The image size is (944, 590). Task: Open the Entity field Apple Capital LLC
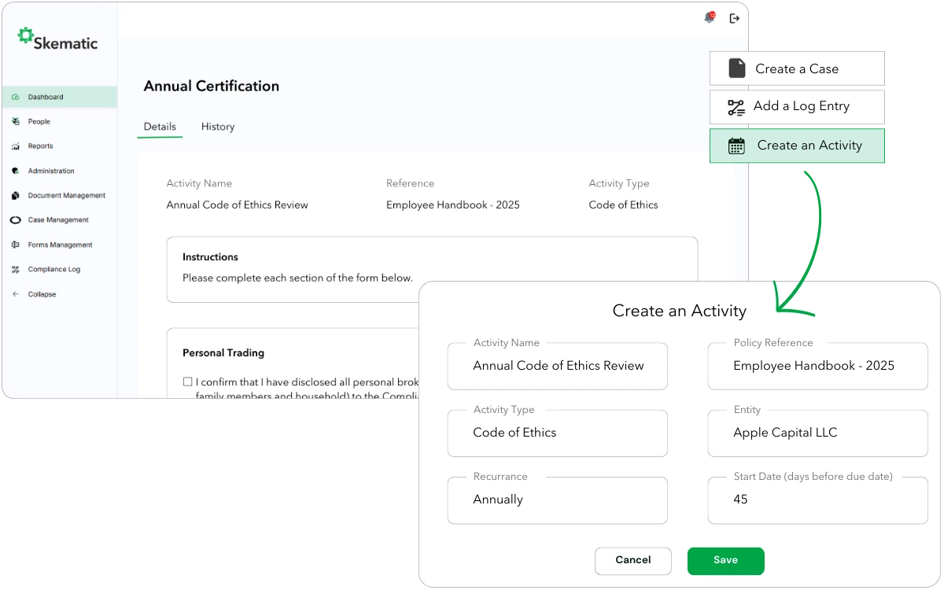pos(817,433)
